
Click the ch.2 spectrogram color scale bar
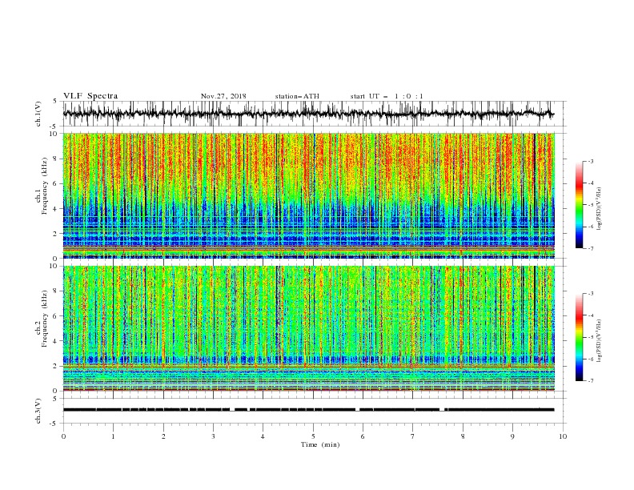click(x=580, y=337)
